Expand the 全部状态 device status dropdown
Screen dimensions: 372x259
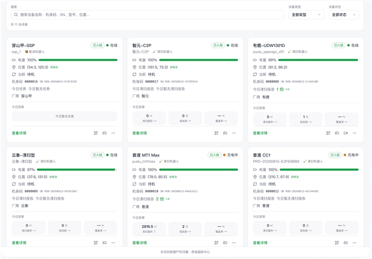[344, 15]
